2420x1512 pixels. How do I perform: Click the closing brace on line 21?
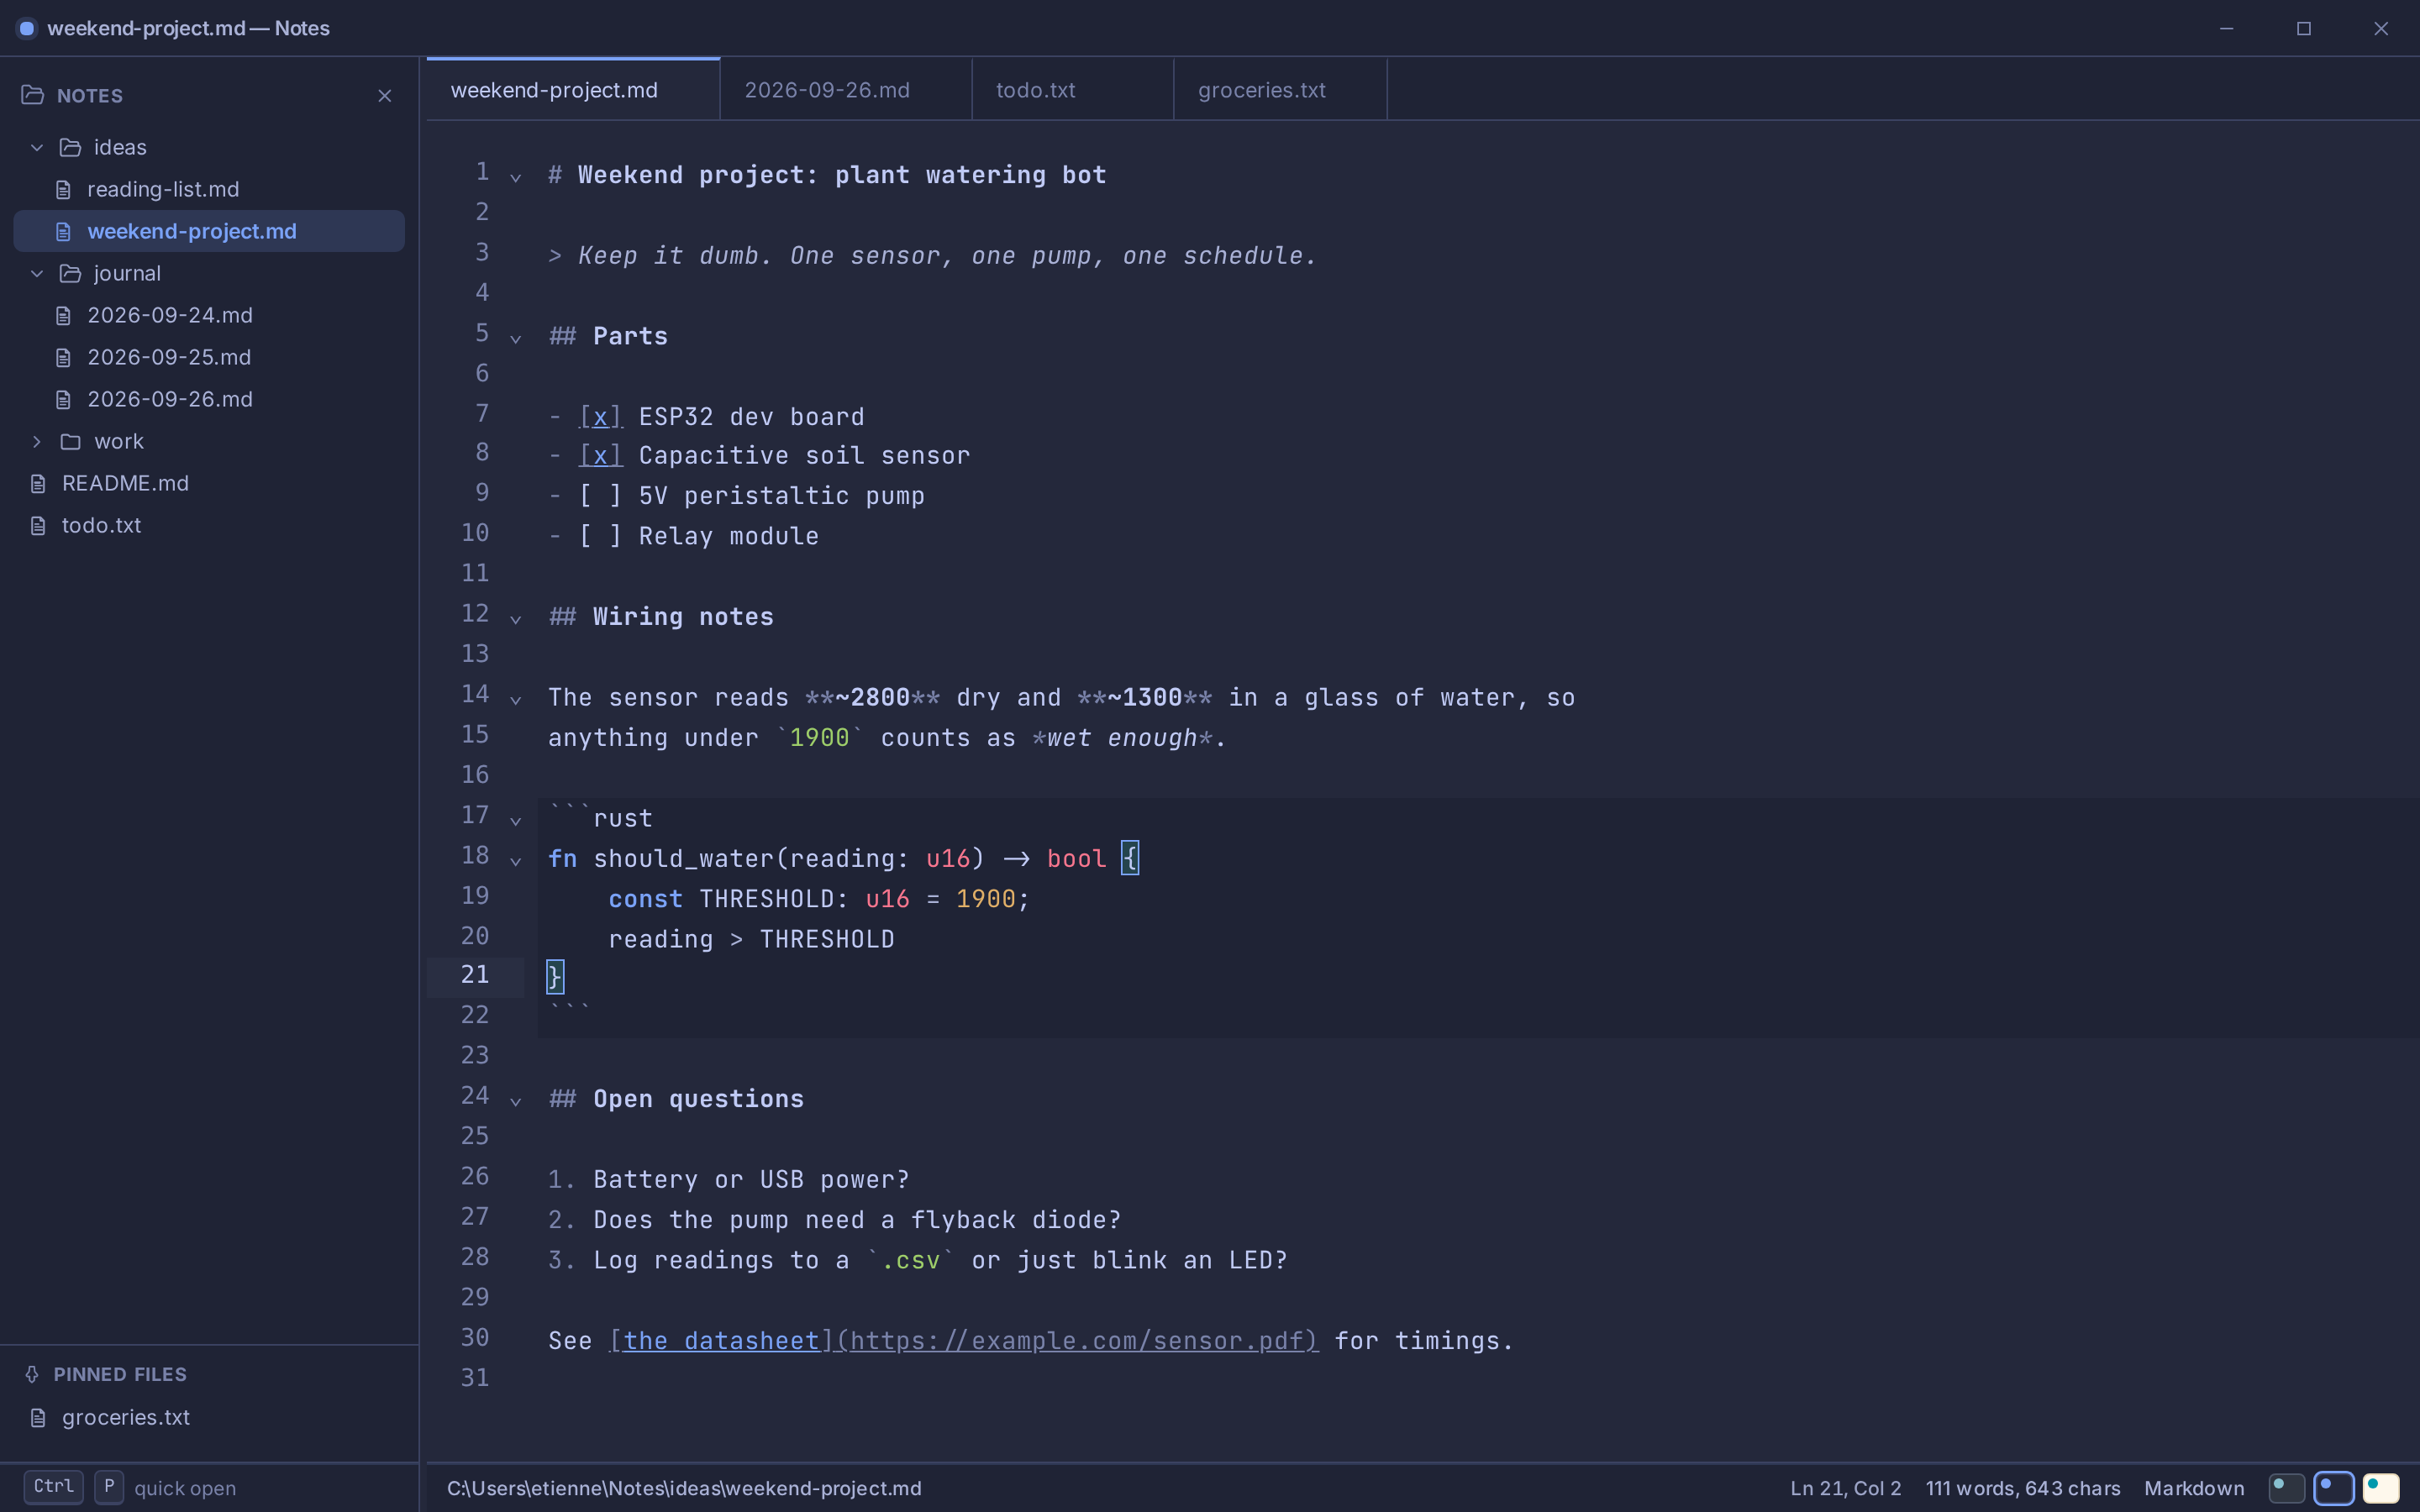click(555, 976)
